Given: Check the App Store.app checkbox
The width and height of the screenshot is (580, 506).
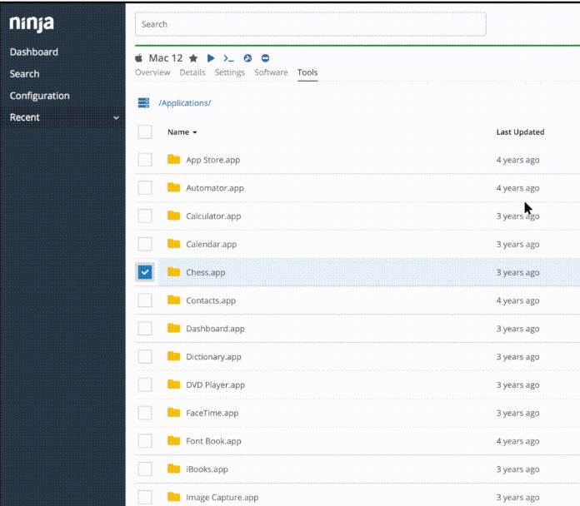Looking at the screenshot, I should click(x=145, y=160).
